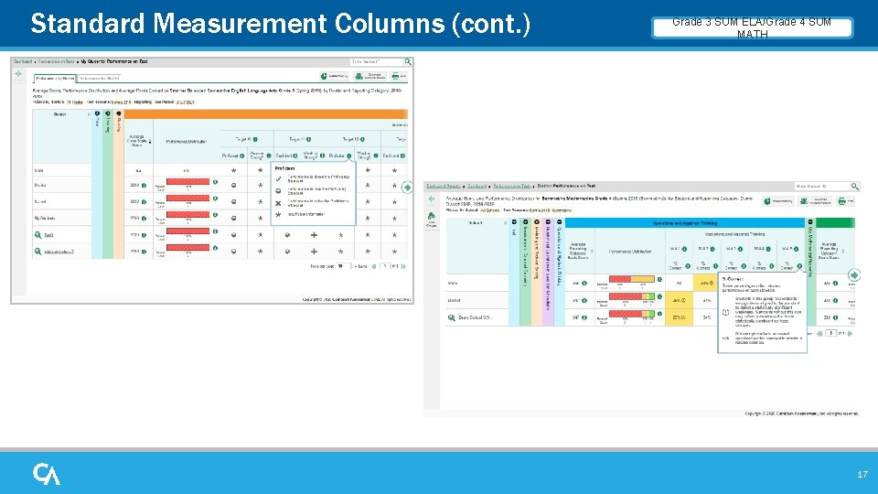
Task: Expand the green collapsed column in ELA table
Action: pos(108,114)
